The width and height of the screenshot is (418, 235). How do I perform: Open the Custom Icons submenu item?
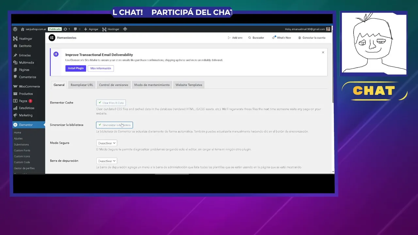22,156
